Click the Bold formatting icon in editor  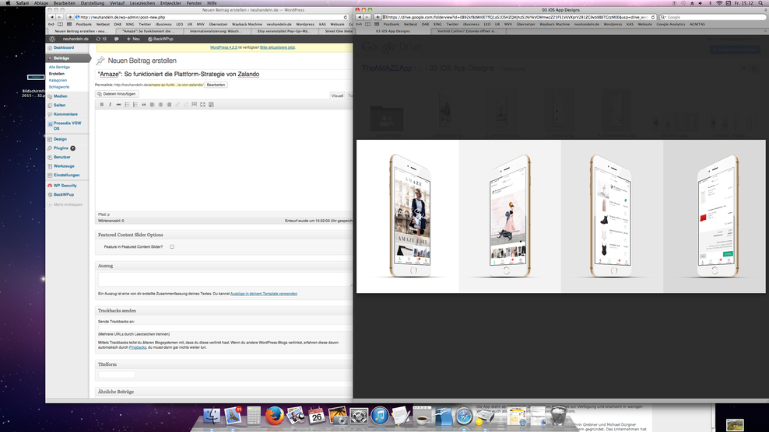click(x=101, y=104)
